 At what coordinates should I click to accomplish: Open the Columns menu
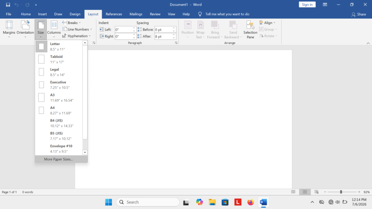click(54, 29)
